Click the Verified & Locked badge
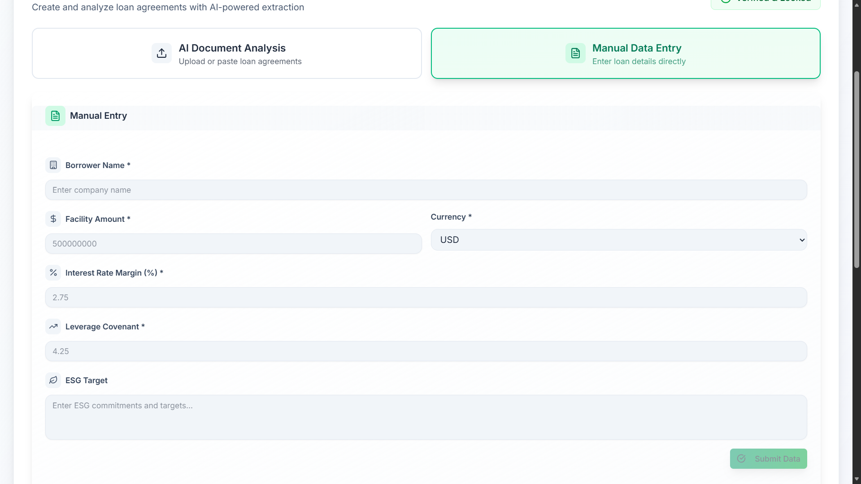The width and height of the screenshot is (861, 484). (765, 3)
